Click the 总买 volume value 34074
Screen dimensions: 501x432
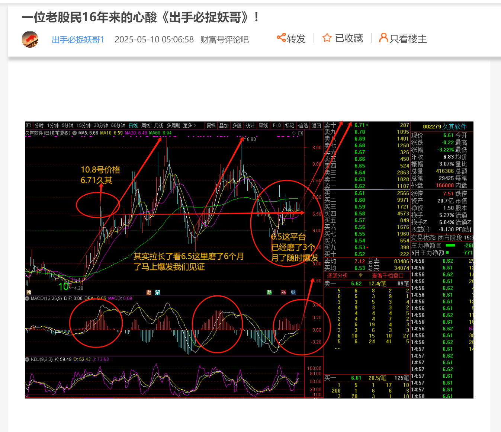click(401, 268)
